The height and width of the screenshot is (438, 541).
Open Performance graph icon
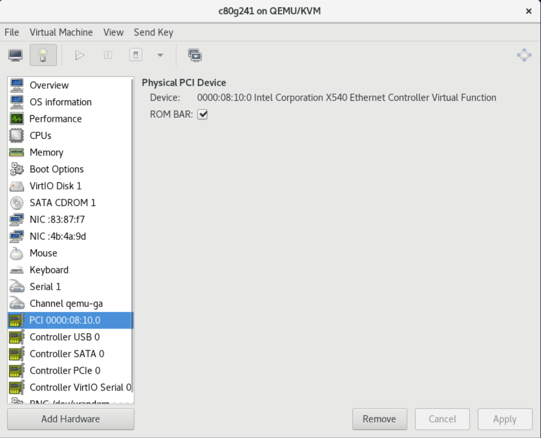[x=17, y=119]
